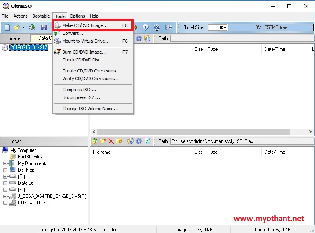Click the Add files icon in local toolbar
Screen dimensions: 315x233
point(130,141)
